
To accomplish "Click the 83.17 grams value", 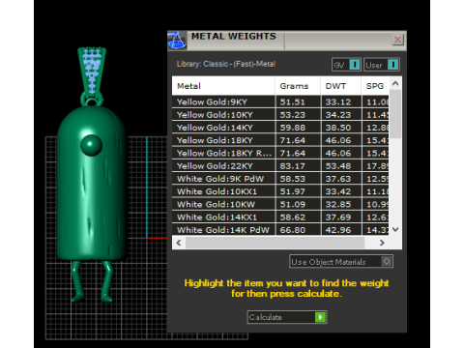I will pos(292,166).
